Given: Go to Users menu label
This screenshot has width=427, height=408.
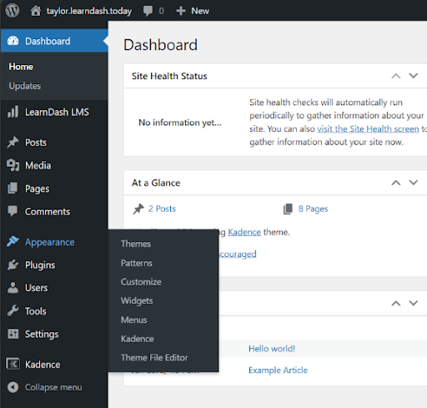Looking at the screenshot, I should [37, 288].
